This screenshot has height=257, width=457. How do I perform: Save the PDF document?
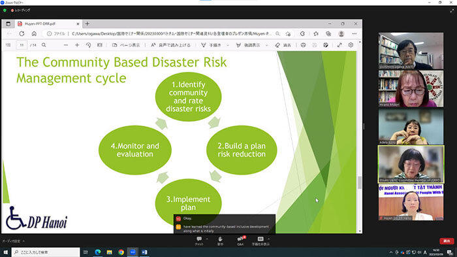click(314, 45)
